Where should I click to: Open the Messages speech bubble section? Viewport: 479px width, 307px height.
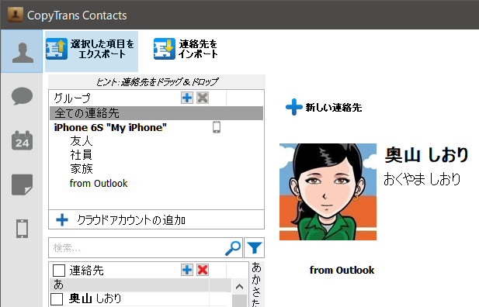click(22, 96)
